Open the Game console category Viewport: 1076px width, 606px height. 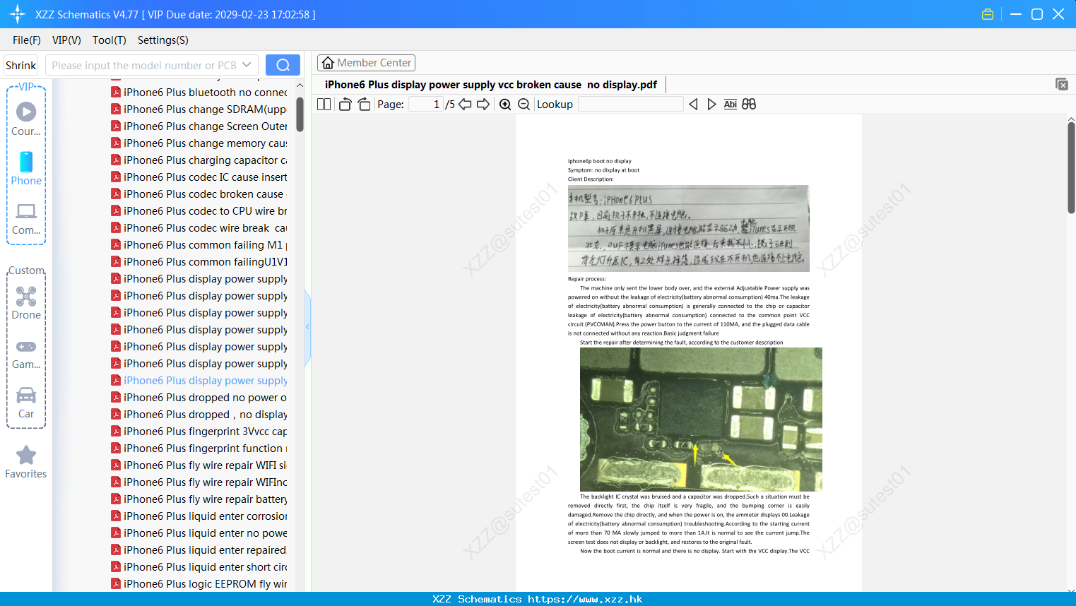[x=26, y=353]
